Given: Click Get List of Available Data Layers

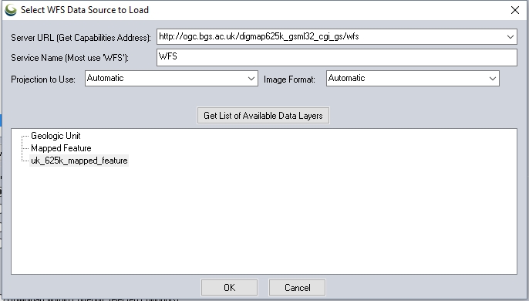Looking at the screenshot, I should tap(263, 116).
